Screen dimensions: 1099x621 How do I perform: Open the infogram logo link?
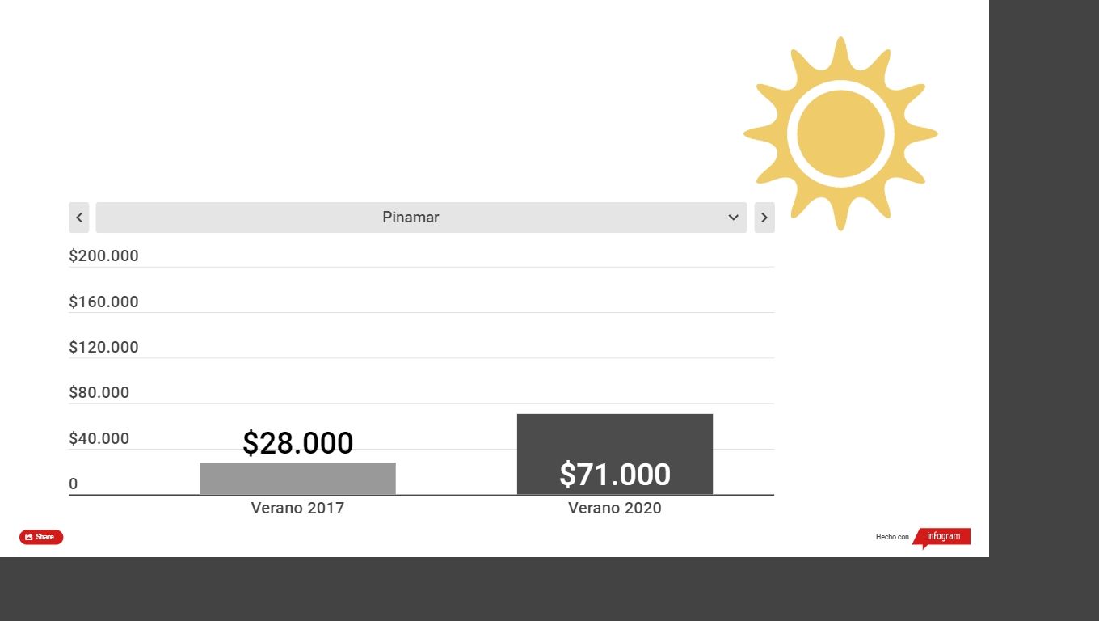tap(943, 537)
